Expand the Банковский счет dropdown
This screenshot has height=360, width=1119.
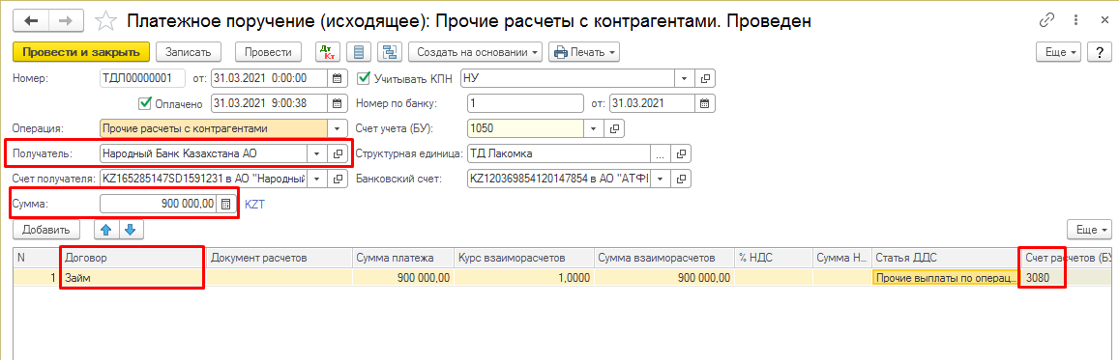[661, 179]
